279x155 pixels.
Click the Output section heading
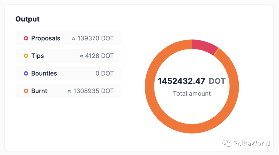click(x=28, y=19)
